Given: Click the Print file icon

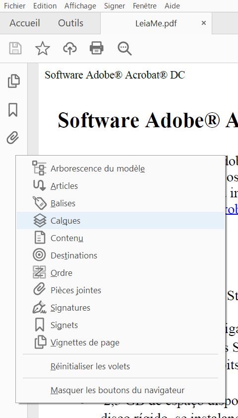Looking at the screenshot, I should point(97,49).
